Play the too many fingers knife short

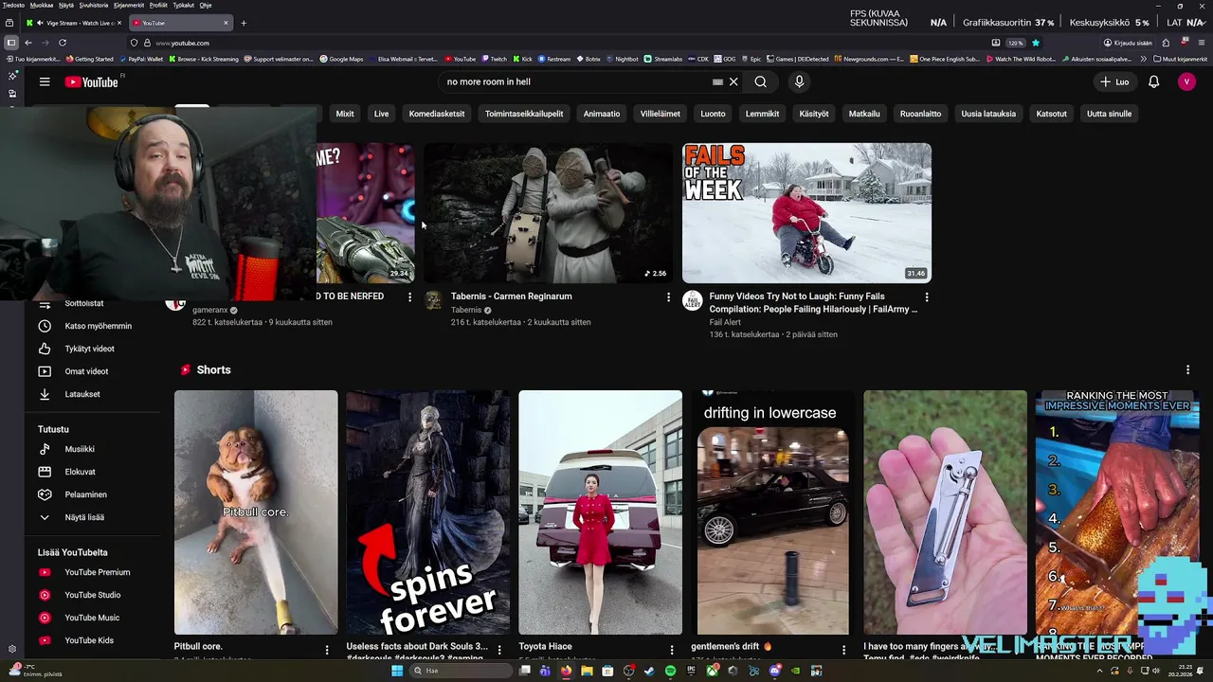pos(945,512)
